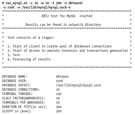Select the socket path /var/lib/mysql/mysql.sock-e in command
This screenshot has width=135, height=115.
(46, 7)
